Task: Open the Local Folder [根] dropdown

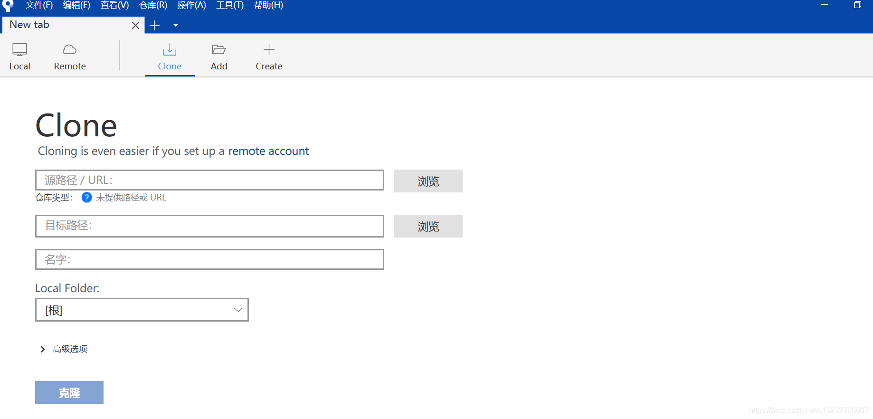Action: tap(142, 310)
